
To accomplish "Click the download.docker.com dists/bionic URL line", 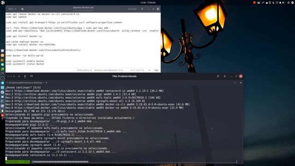I will [x=43, y=50].
